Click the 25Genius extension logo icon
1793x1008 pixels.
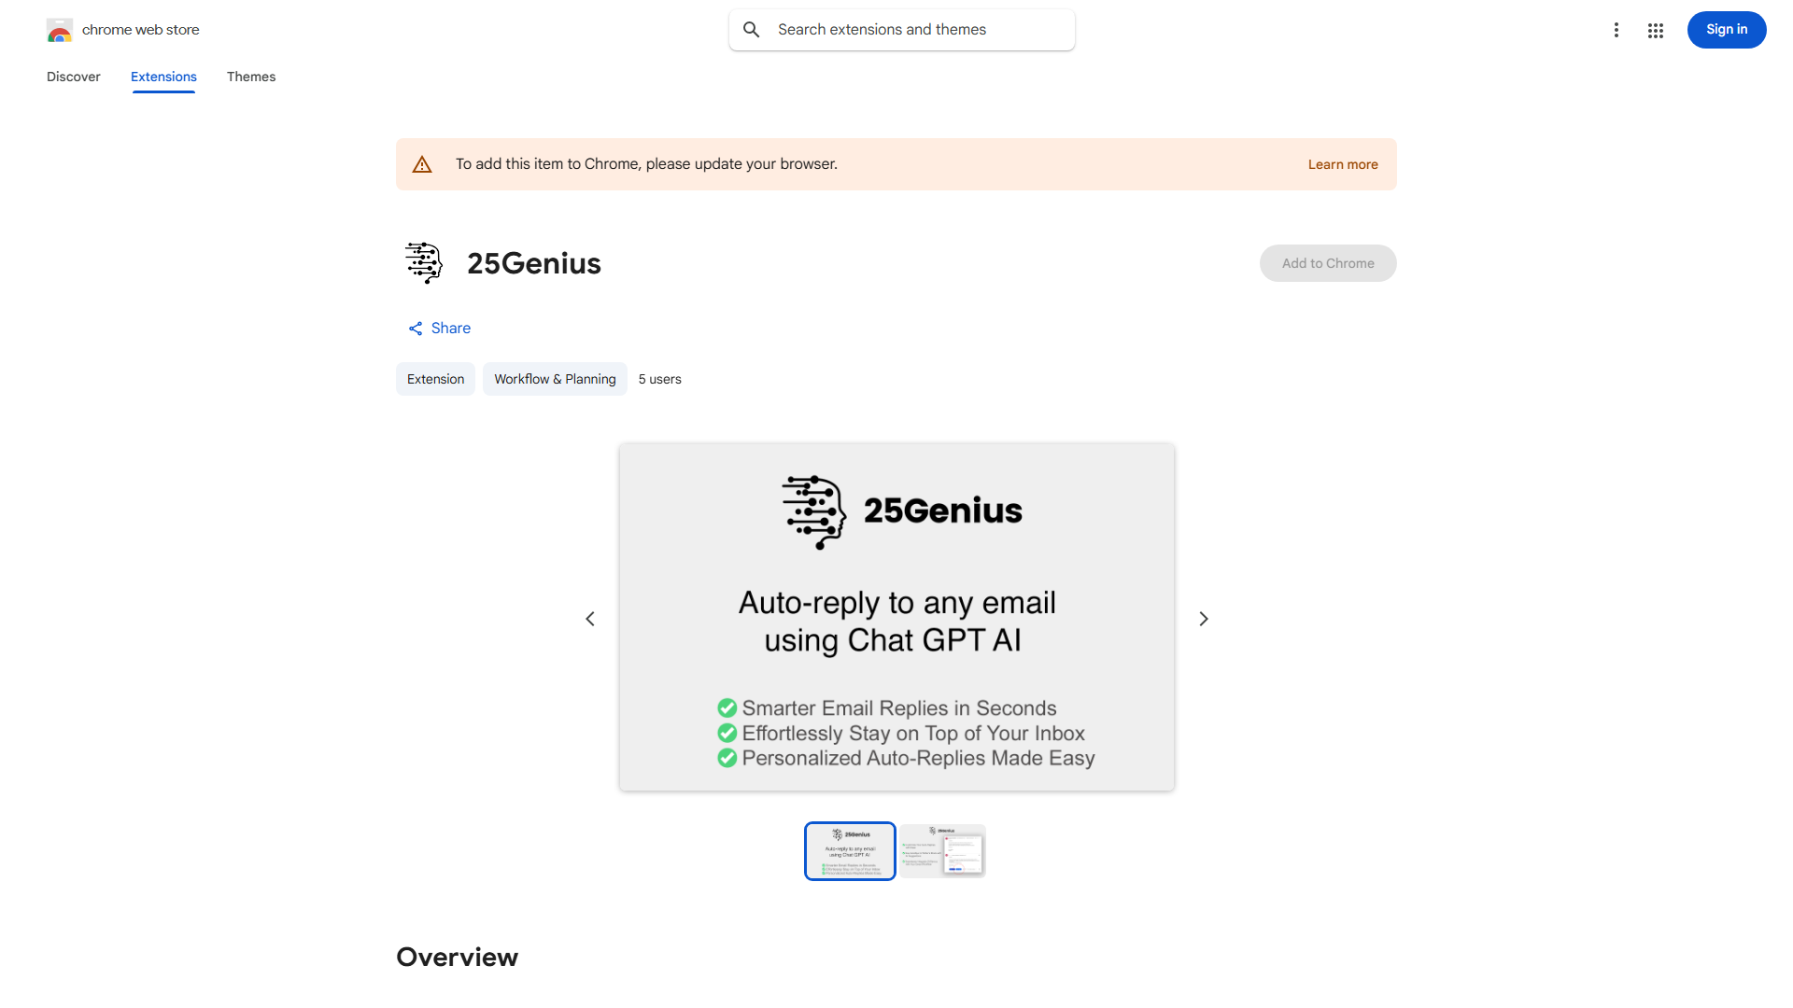tap(424, 263)
